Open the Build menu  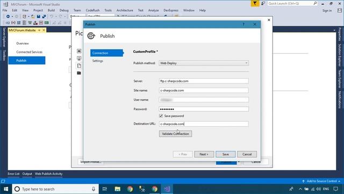click(51, 10)
